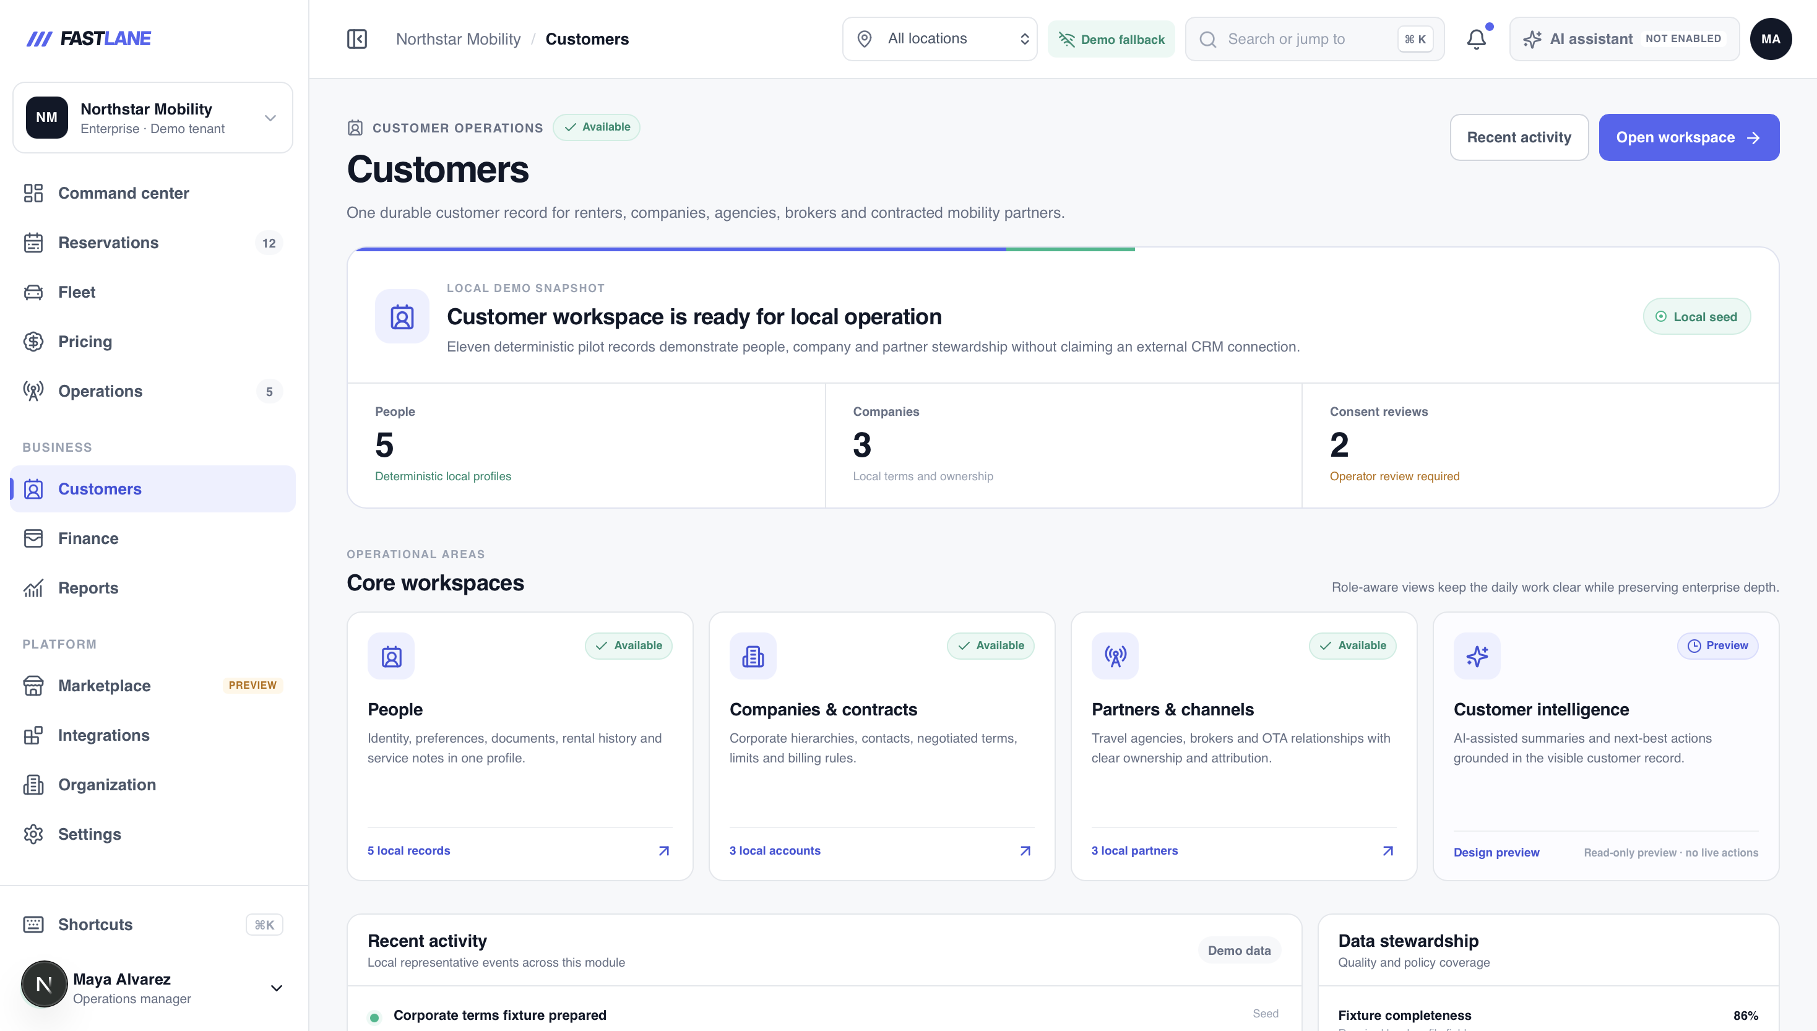Collapse the sidebar with the panel toggle icon

point(357,39)
